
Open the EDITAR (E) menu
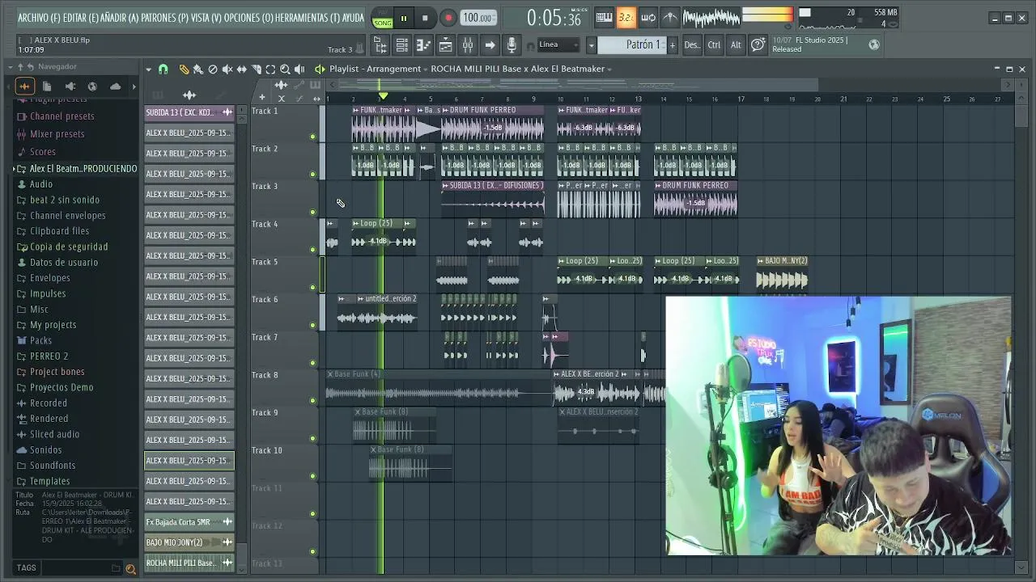[80, 18]
